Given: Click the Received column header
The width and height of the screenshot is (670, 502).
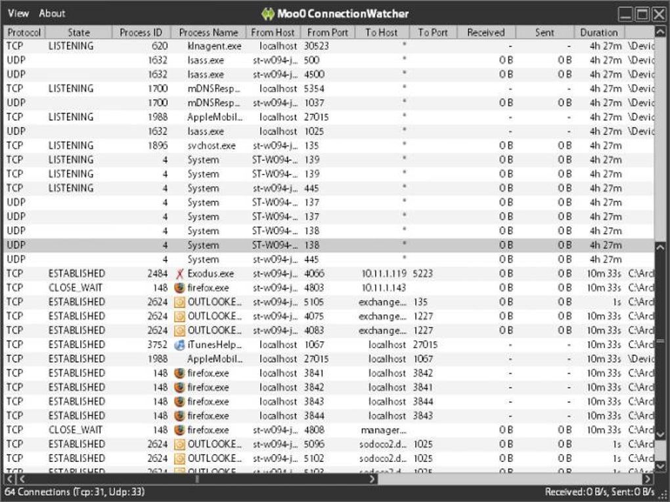Looking at the screenshot, I should (x=485, y=31).
